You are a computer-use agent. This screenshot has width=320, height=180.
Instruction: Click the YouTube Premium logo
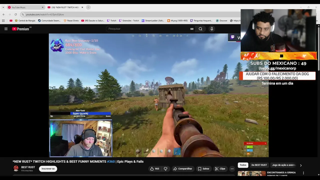tap(20, 29)
